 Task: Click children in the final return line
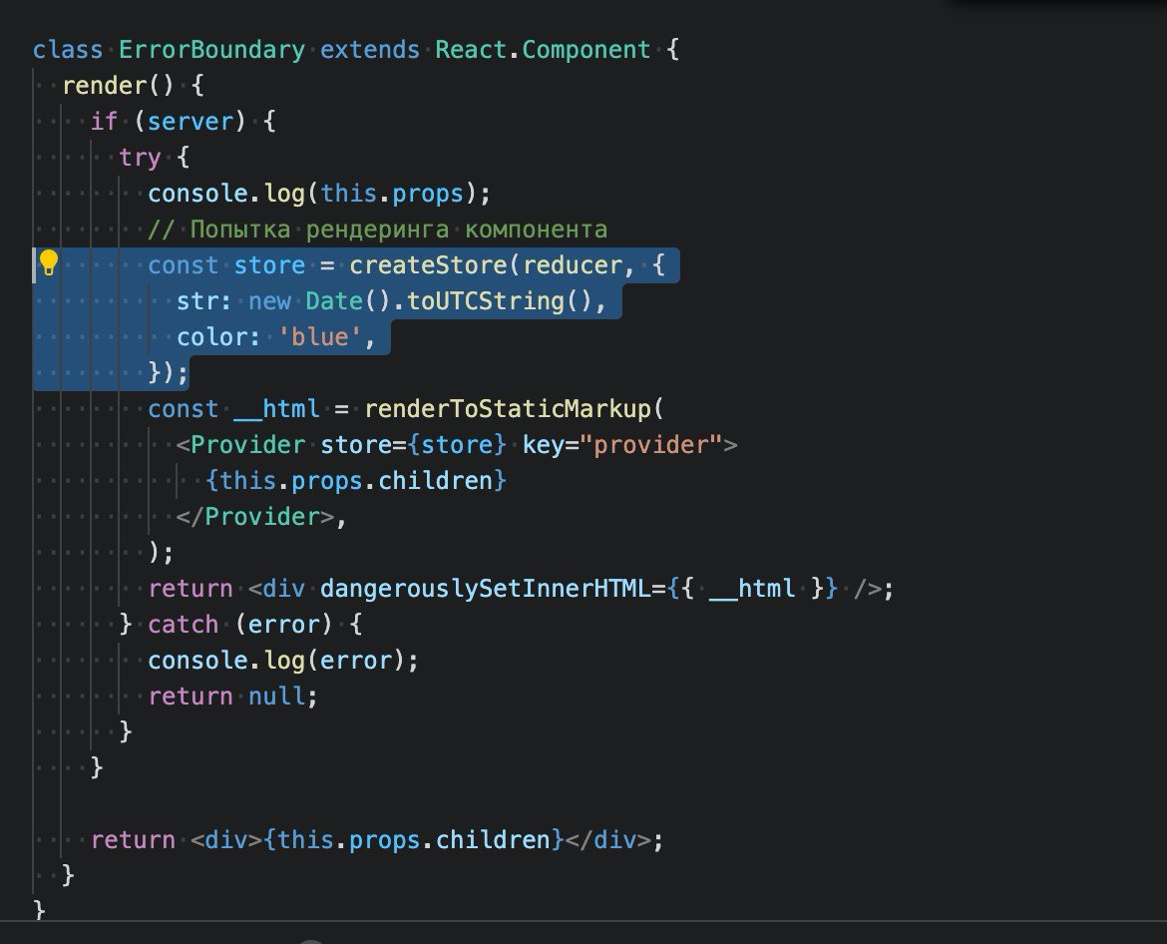(x=493, y=840)
